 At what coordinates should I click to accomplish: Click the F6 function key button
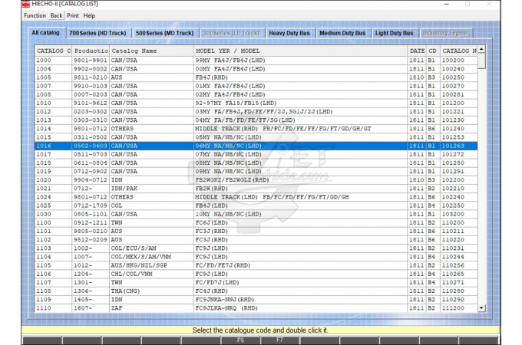coord(240,340)
